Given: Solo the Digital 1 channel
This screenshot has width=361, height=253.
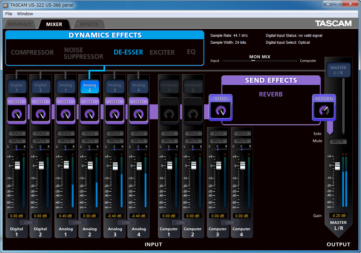Looking at the screenshot, I should 17,133.
